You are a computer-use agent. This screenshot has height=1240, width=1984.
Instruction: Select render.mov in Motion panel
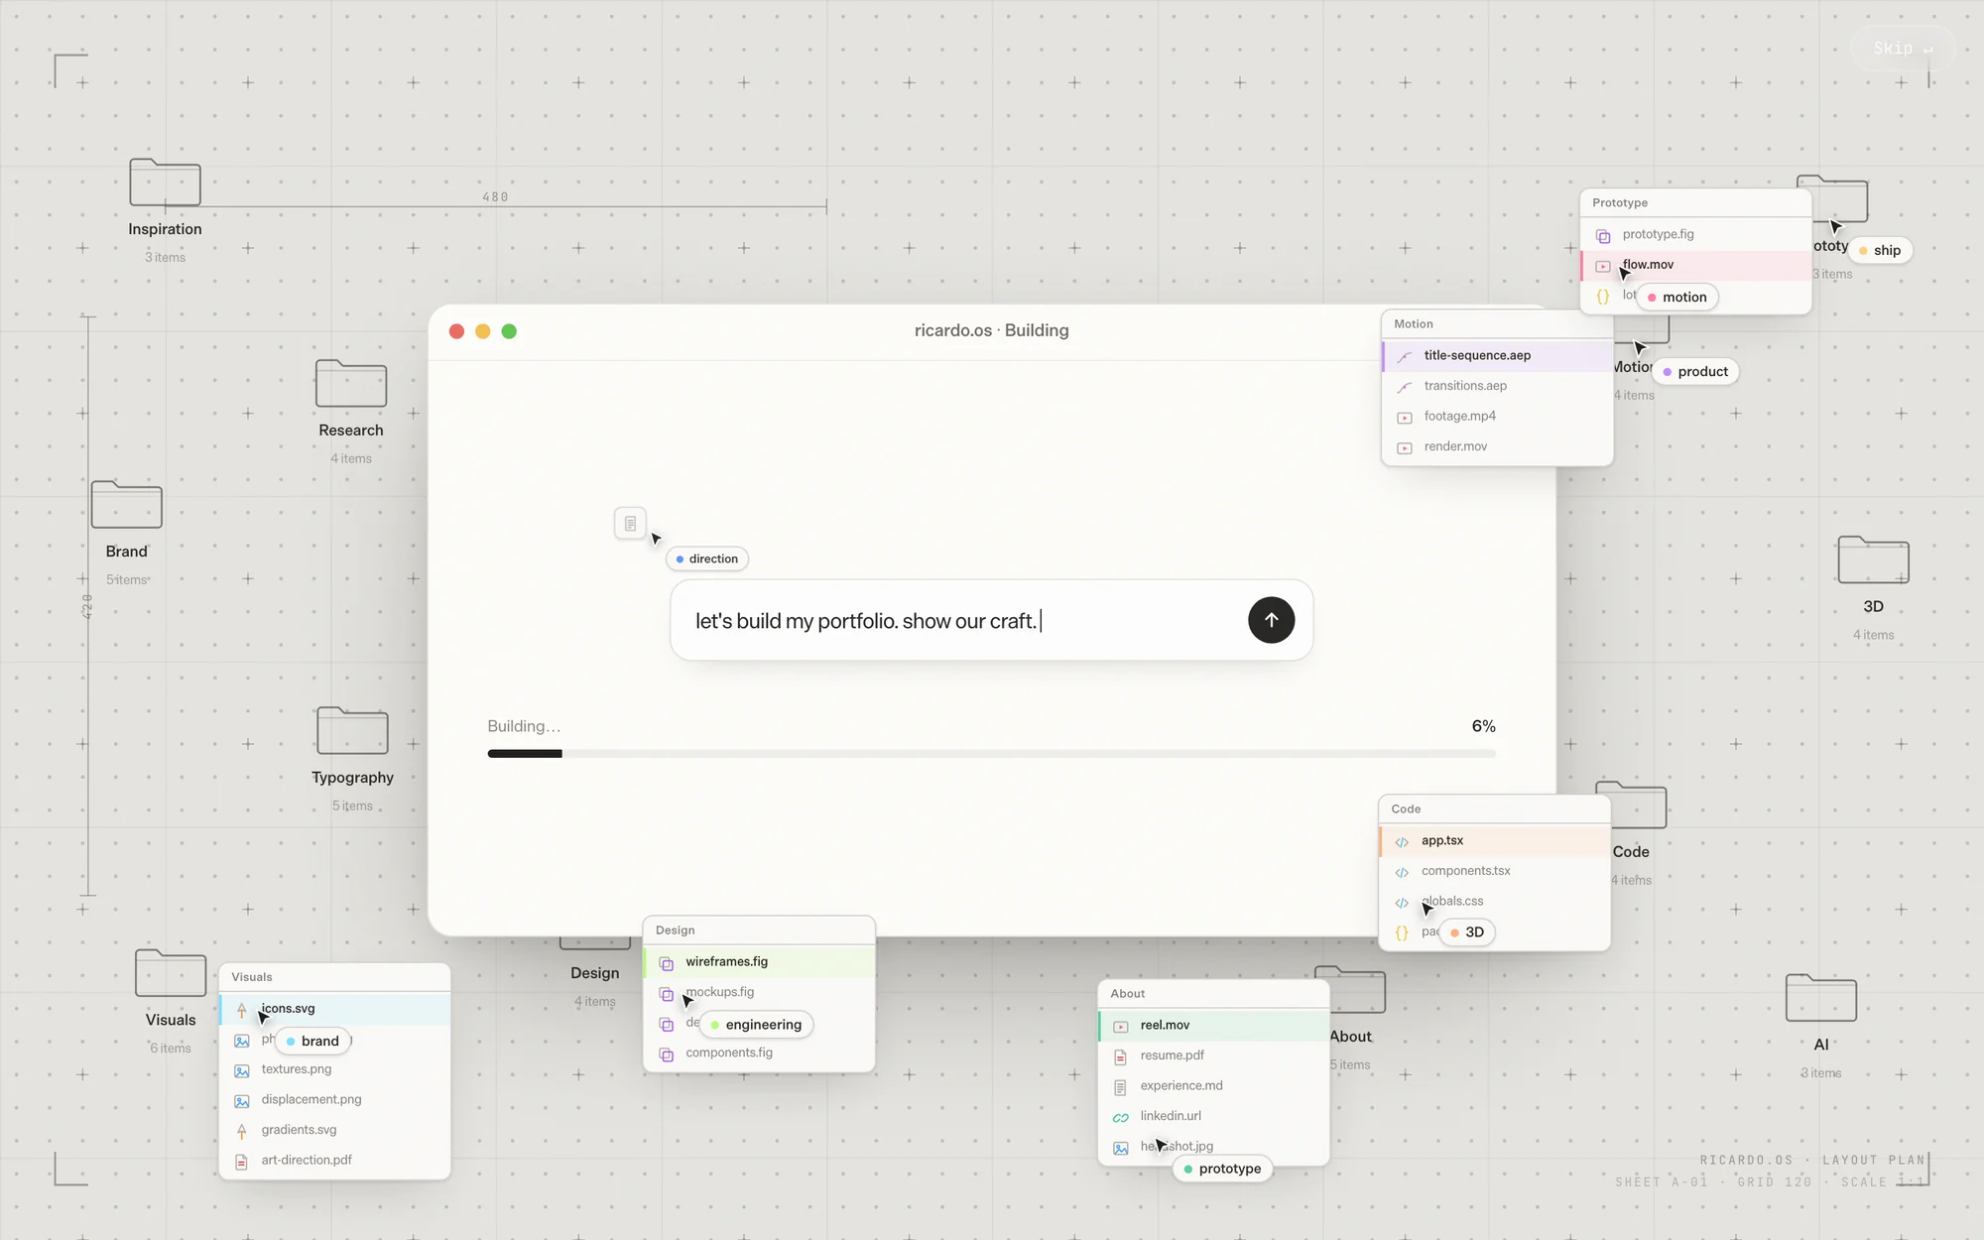[1497, 446]
